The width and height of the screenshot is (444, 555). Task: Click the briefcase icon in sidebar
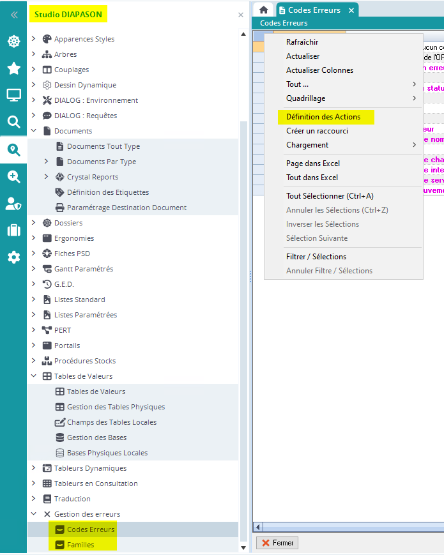pyautogui.click(x=13, y=230)
